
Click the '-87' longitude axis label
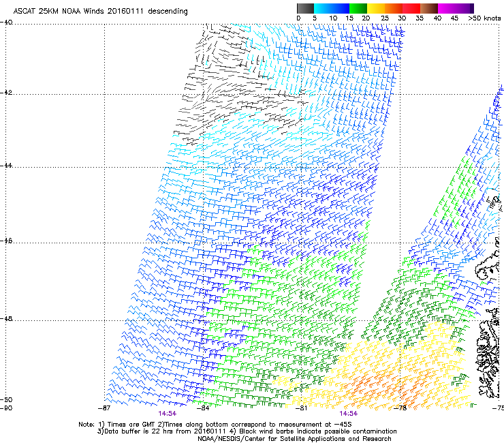104,408
